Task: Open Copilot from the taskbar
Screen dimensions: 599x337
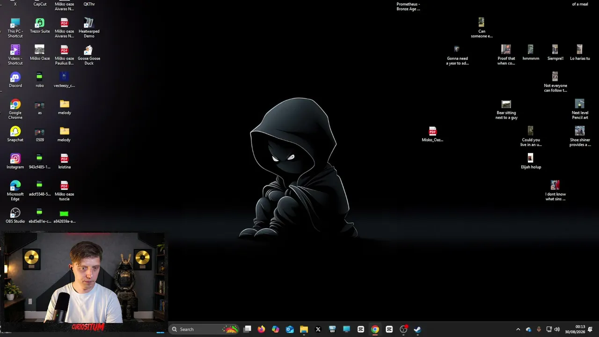Action: pyautogui.click(x=276, y=330)
